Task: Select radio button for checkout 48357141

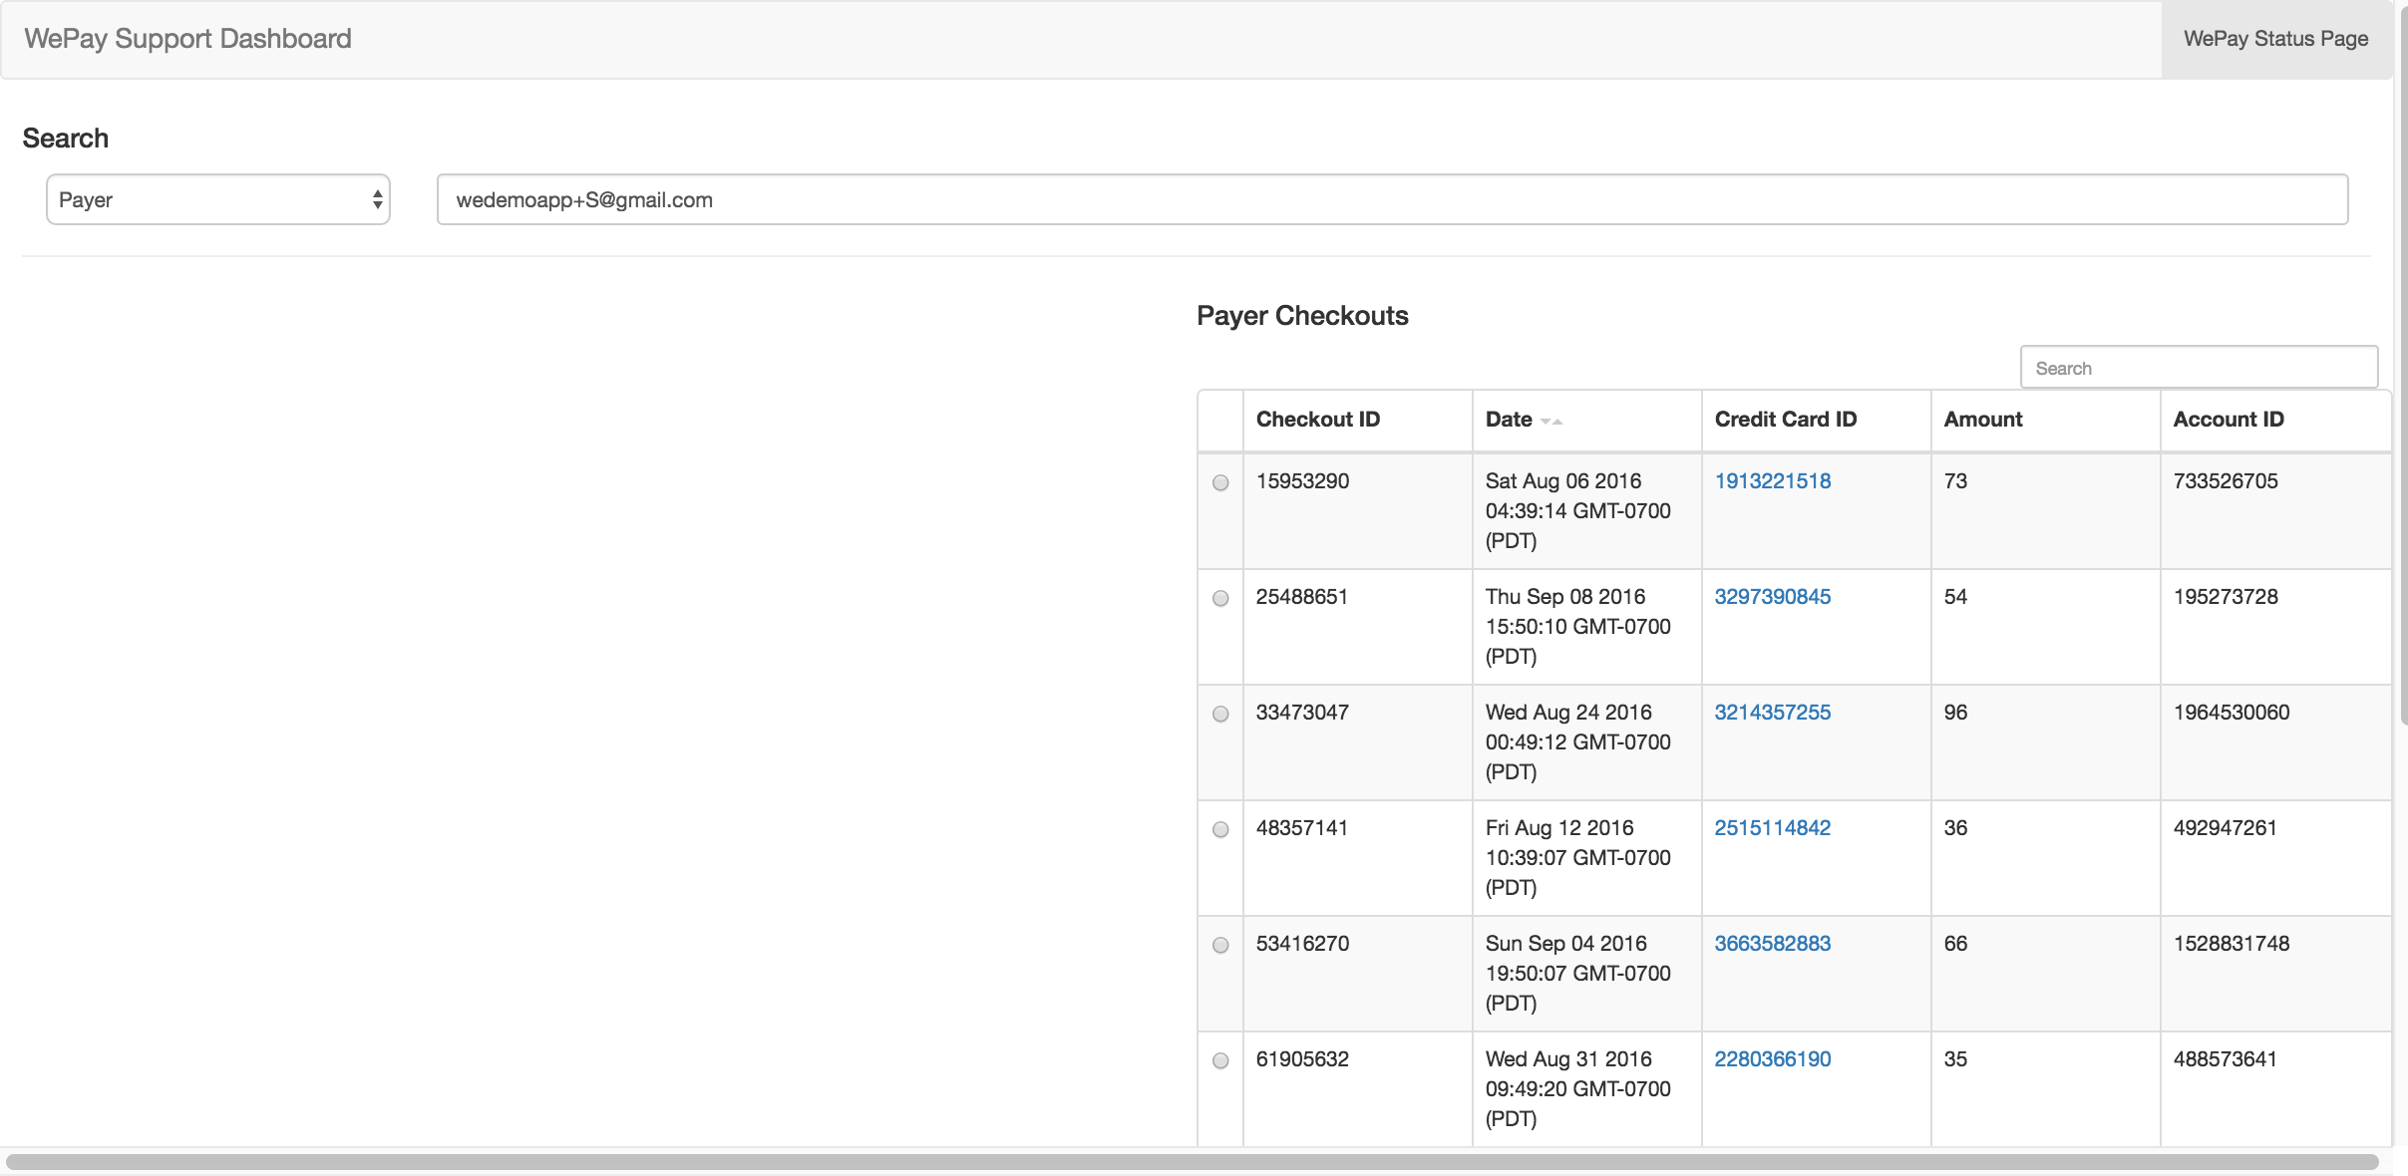Action: tap(1220, 830)
